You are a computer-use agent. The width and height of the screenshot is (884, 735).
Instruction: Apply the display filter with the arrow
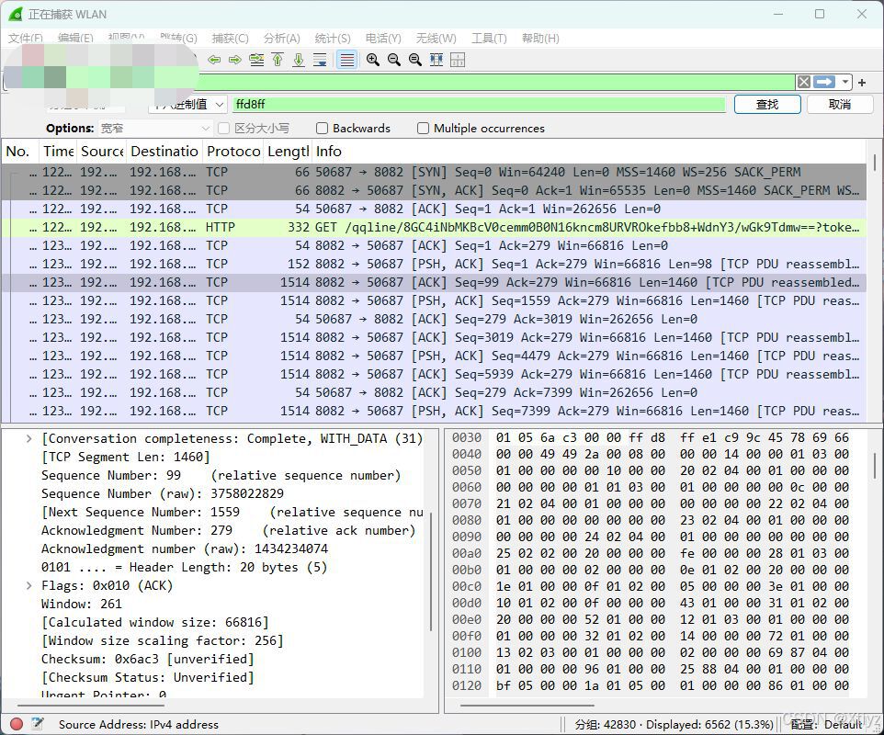click(824, 83)
